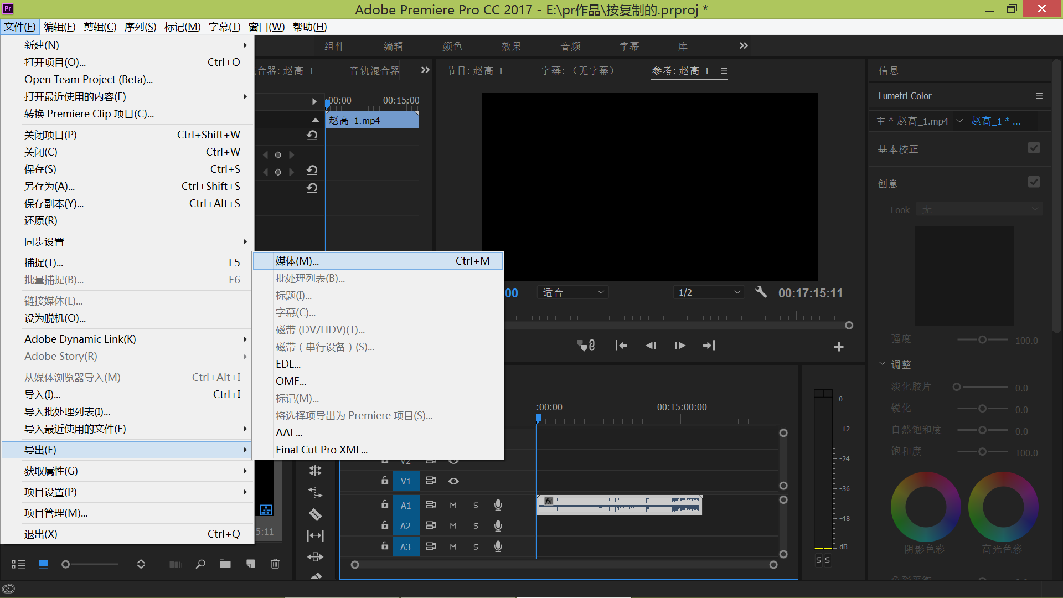Solo track A3
This screenshot has width=1063, height=598.
476,547
